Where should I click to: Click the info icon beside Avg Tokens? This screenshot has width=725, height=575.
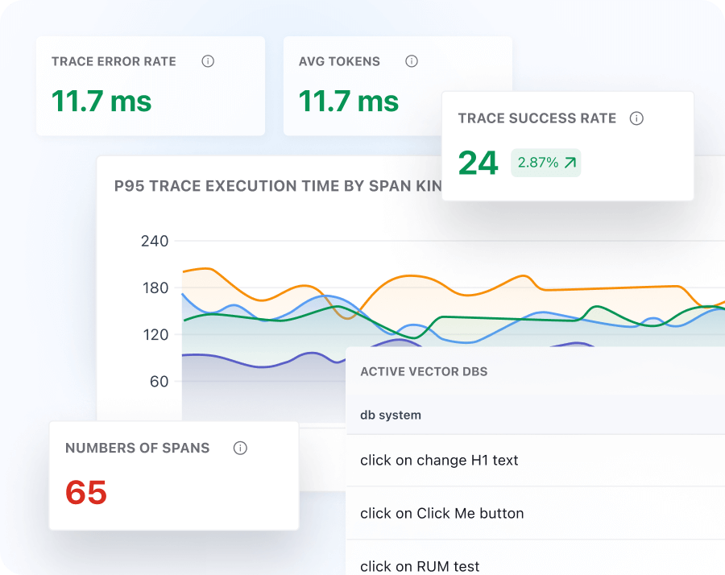(x=412, y=61)
